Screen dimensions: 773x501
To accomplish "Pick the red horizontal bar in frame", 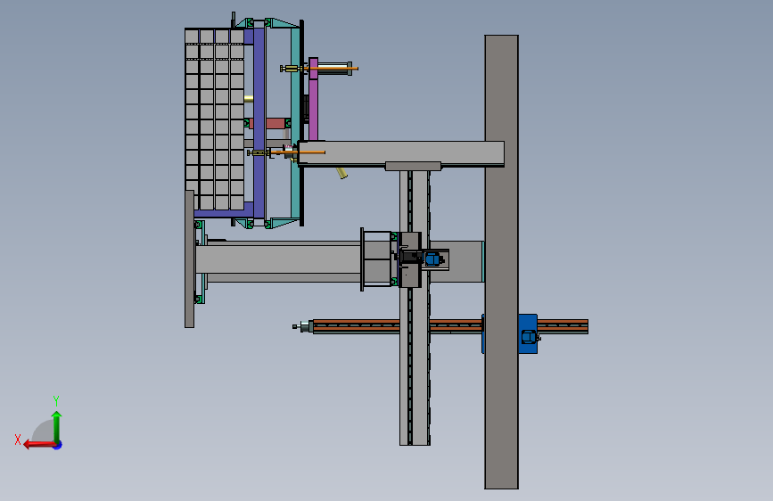I will (x=269, y=123).
